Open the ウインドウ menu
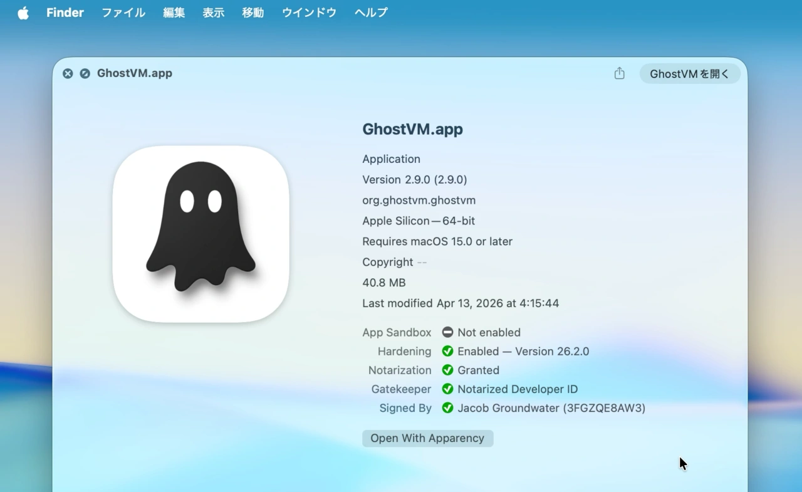802x492 pixels. (308, 12)
